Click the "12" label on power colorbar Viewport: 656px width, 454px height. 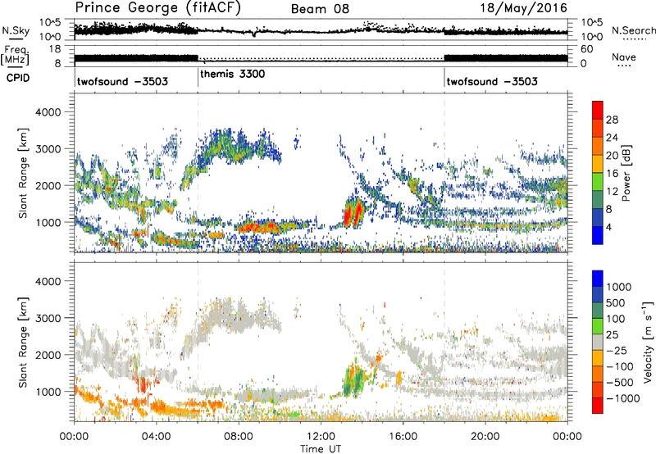612,192
